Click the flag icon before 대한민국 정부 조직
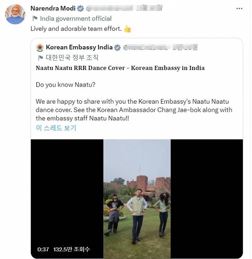The image size is (252, 259). click(40, 58)
